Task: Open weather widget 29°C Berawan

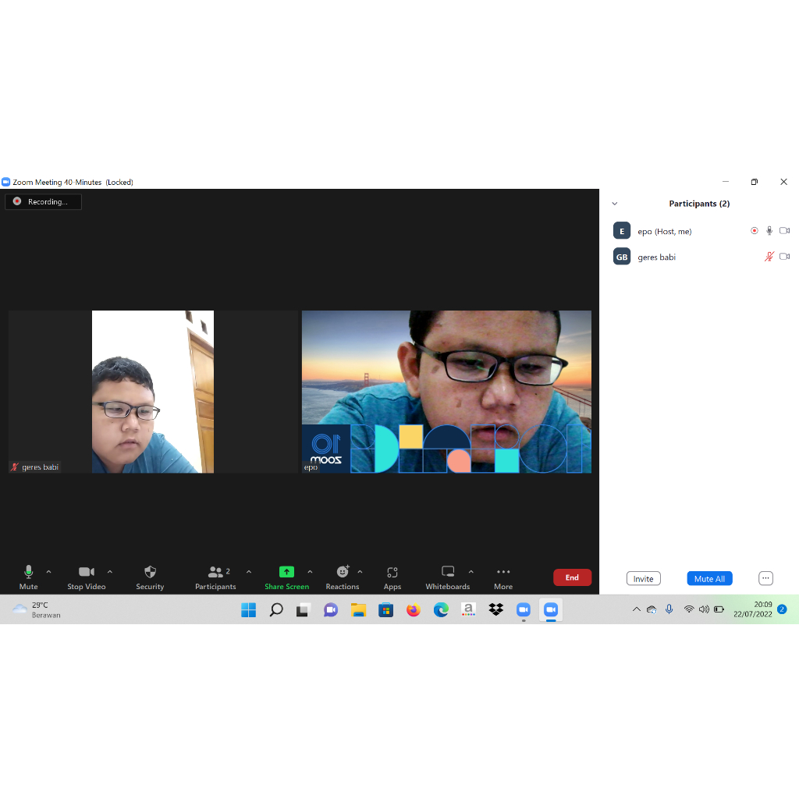Action: point(37,609)
